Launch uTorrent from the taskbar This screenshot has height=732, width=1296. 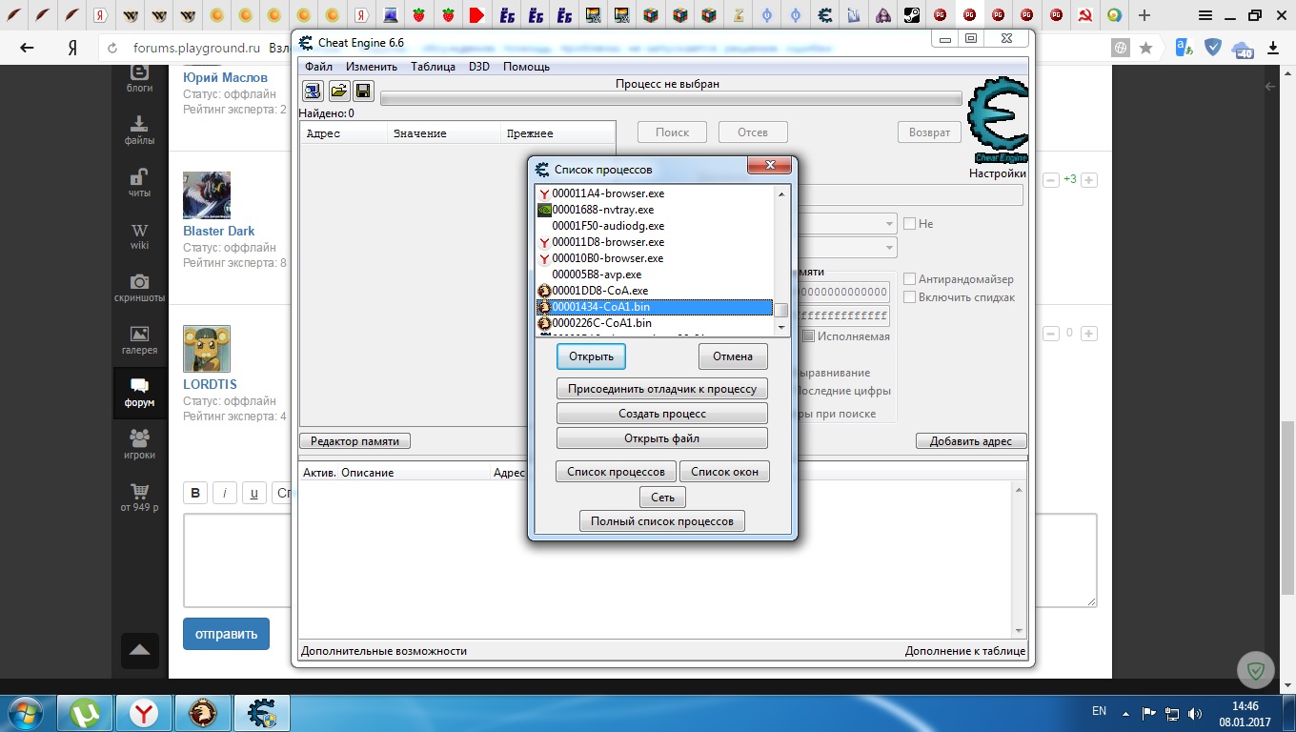85,712
